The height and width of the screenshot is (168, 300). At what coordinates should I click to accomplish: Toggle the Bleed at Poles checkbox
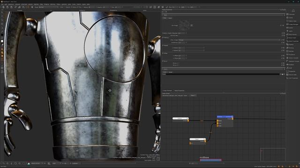(x=180, y=35)
